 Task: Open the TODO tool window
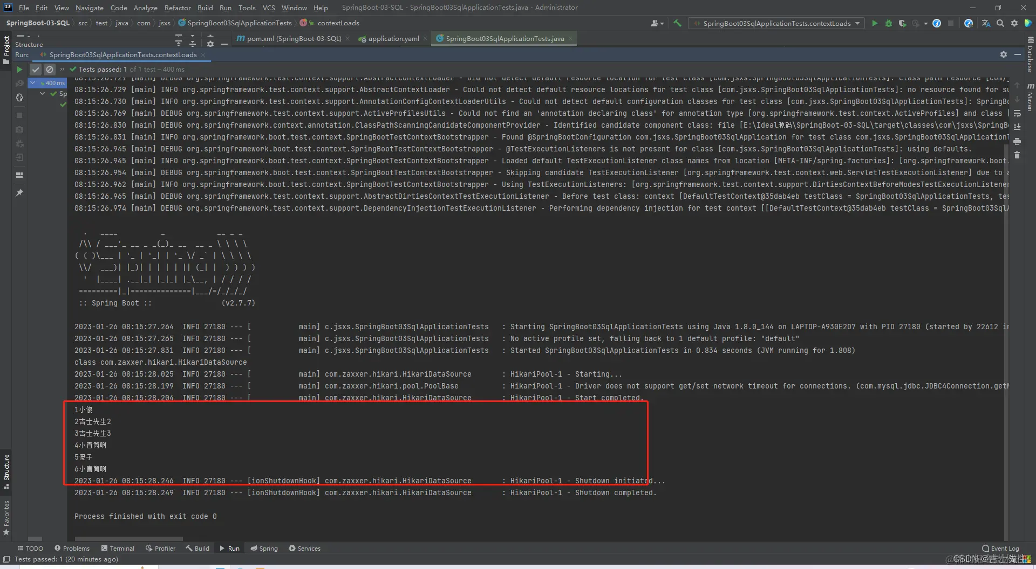(x=30, y=548)
